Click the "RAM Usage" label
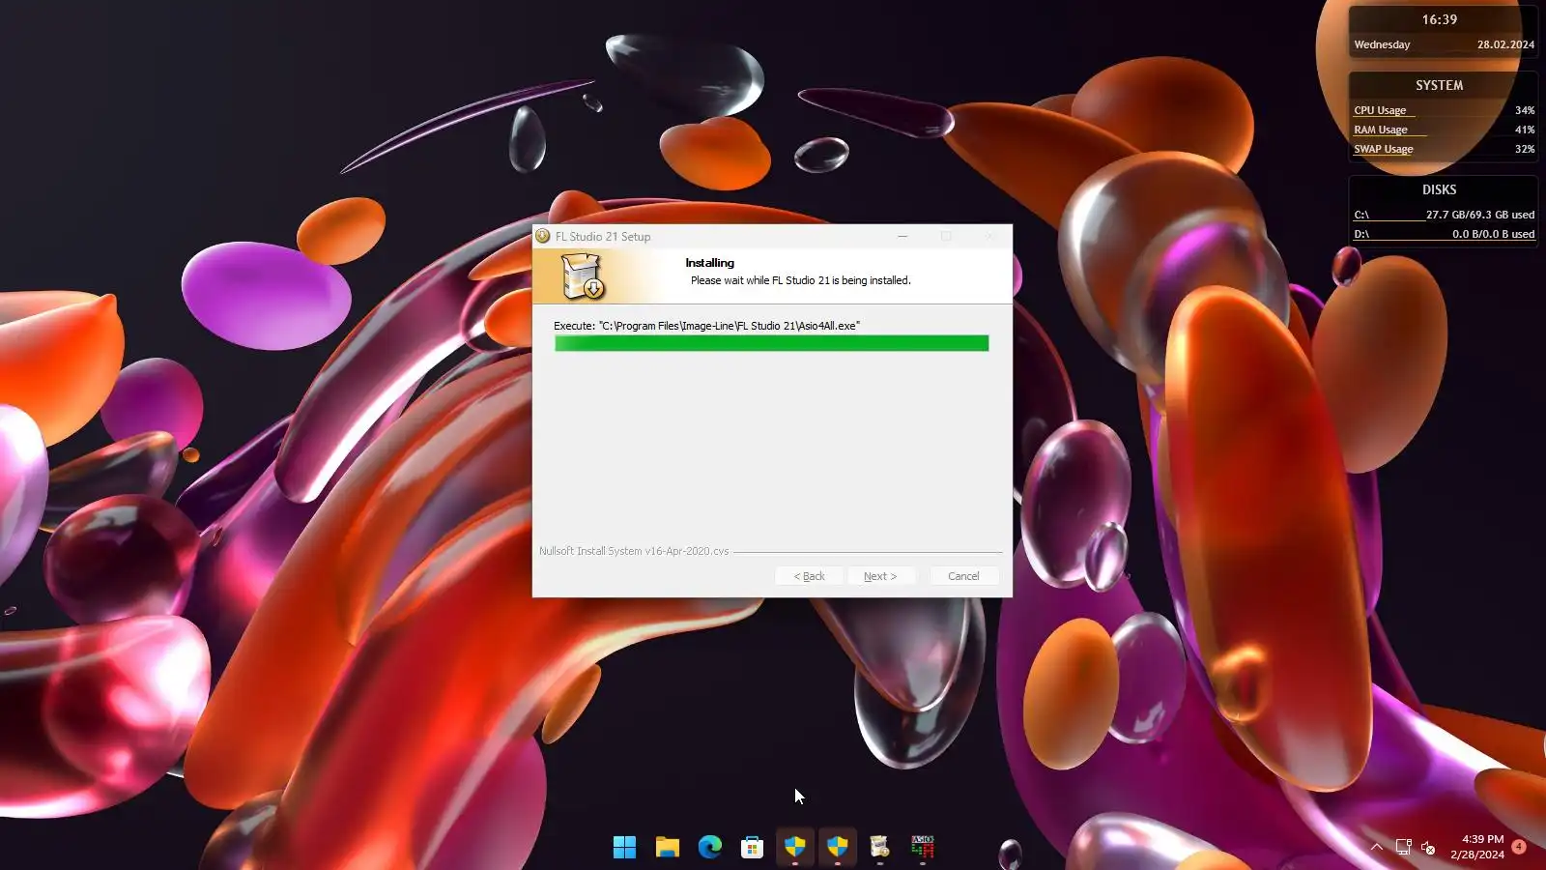 (x=1381, y=130)
